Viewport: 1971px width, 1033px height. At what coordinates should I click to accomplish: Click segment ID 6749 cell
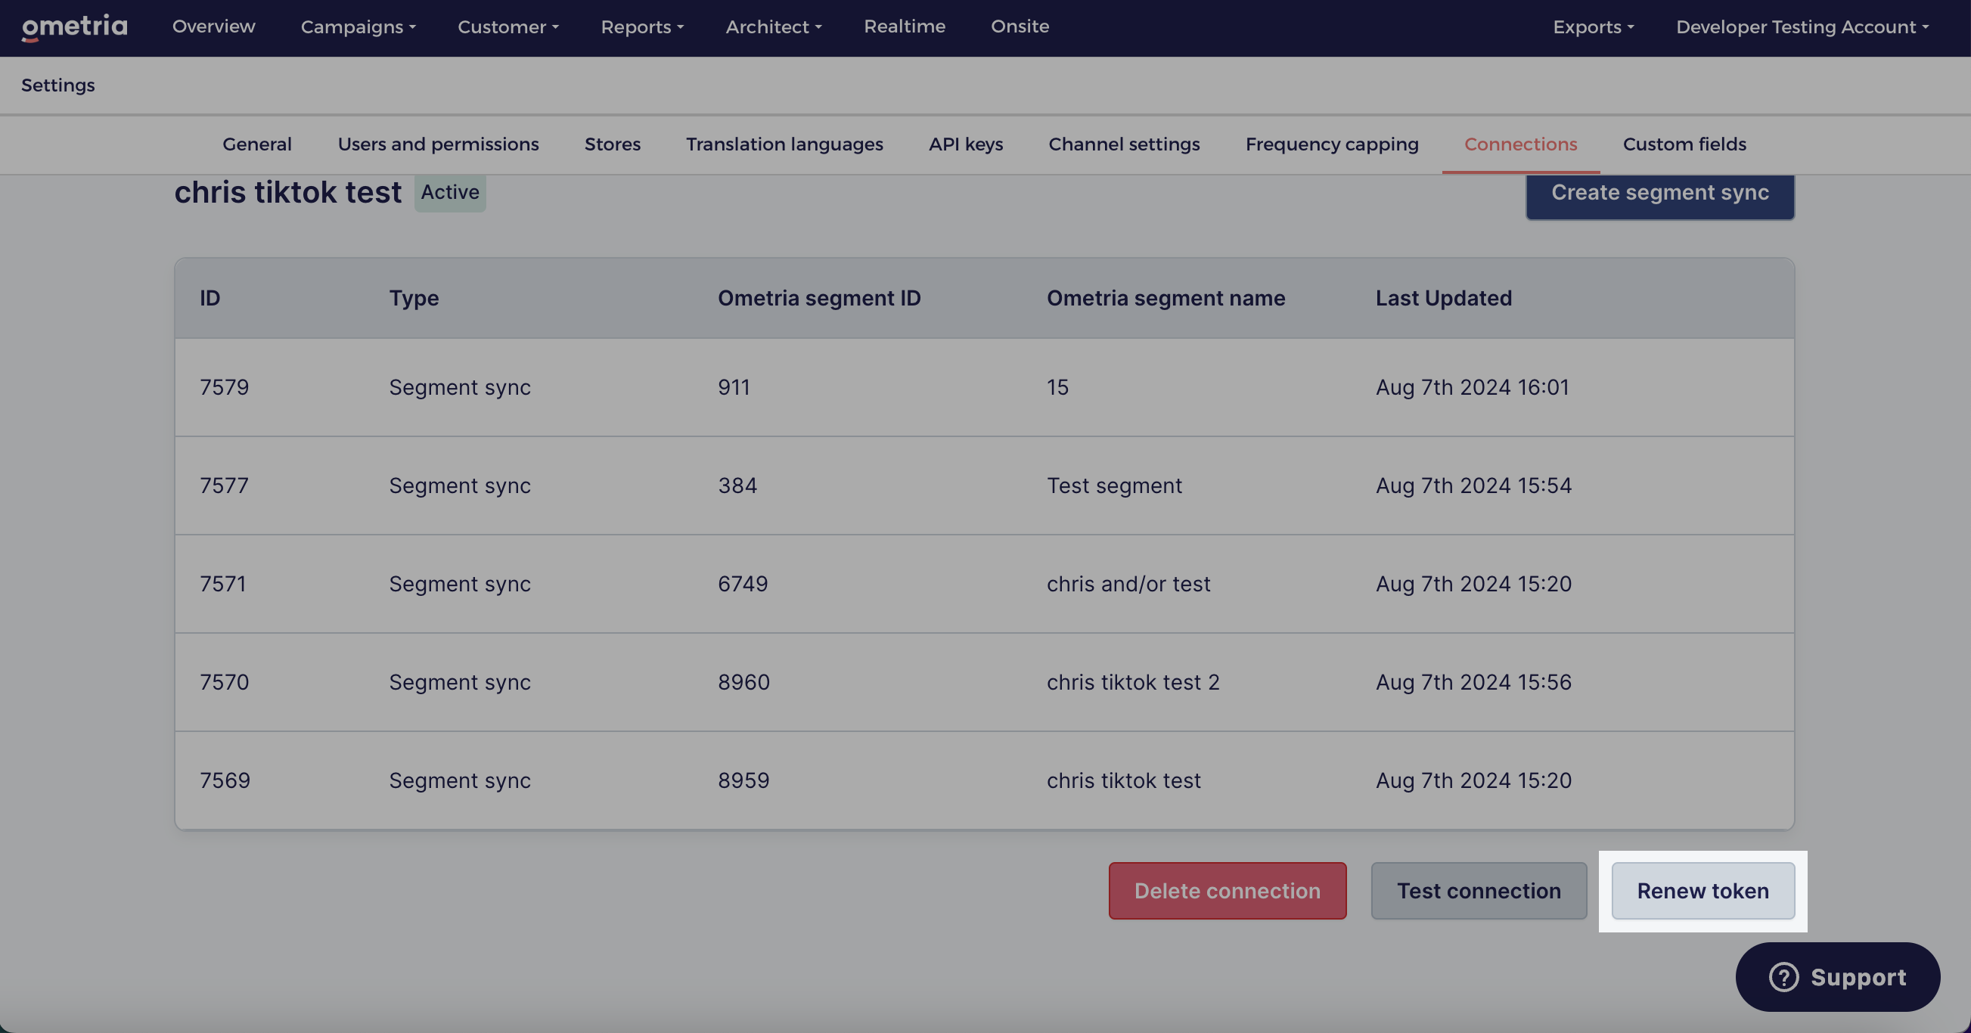point(742,584)
